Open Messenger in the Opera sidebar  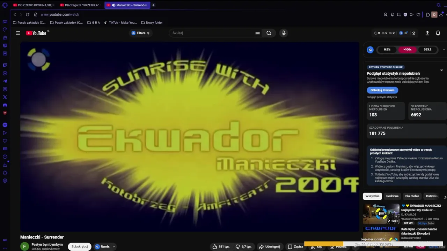click(x=5, y=73)
